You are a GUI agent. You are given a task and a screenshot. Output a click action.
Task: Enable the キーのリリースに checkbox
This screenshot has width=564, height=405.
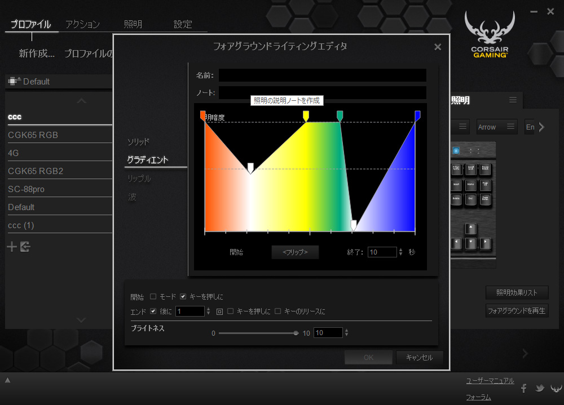[277, 311]
